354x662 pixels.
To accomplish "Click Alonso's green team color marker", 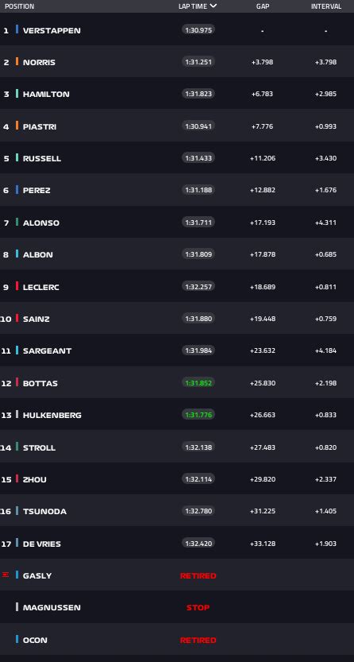I will click(17, 222).
